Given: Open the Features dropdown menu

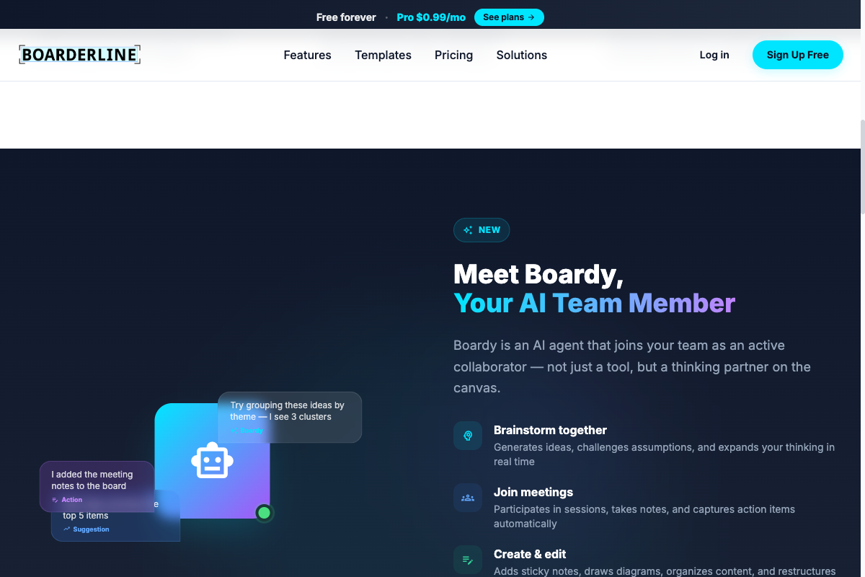Looking at the screenshot, I should 307,55.
